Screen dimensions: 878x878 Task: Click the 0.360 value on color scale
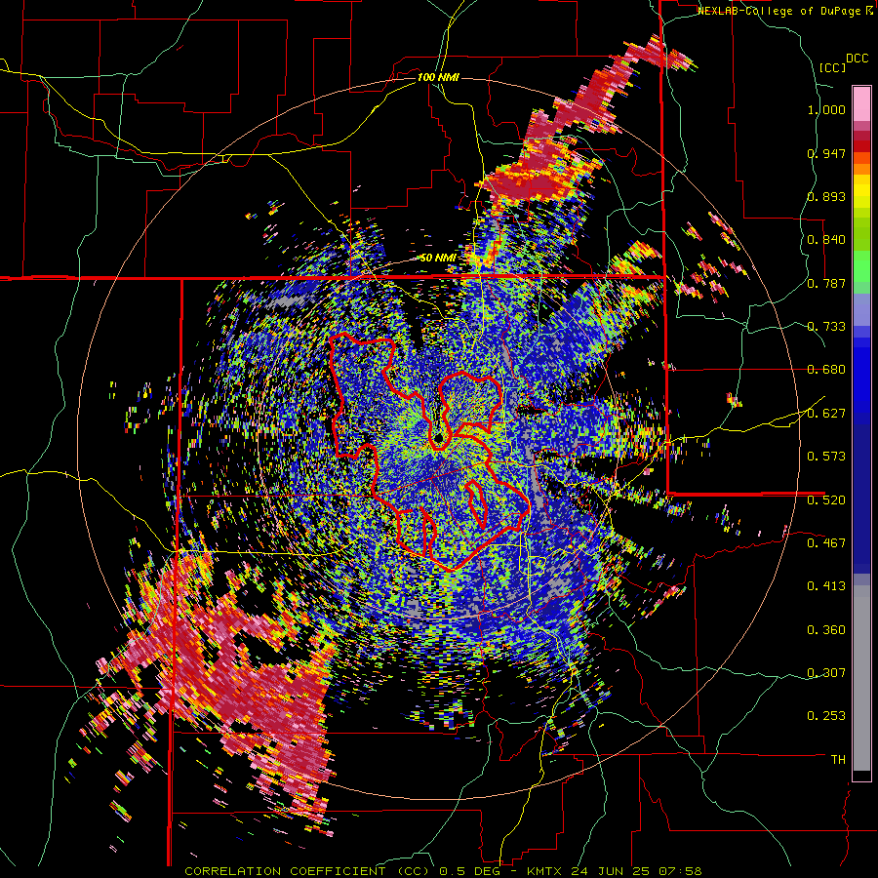point(826,630)
